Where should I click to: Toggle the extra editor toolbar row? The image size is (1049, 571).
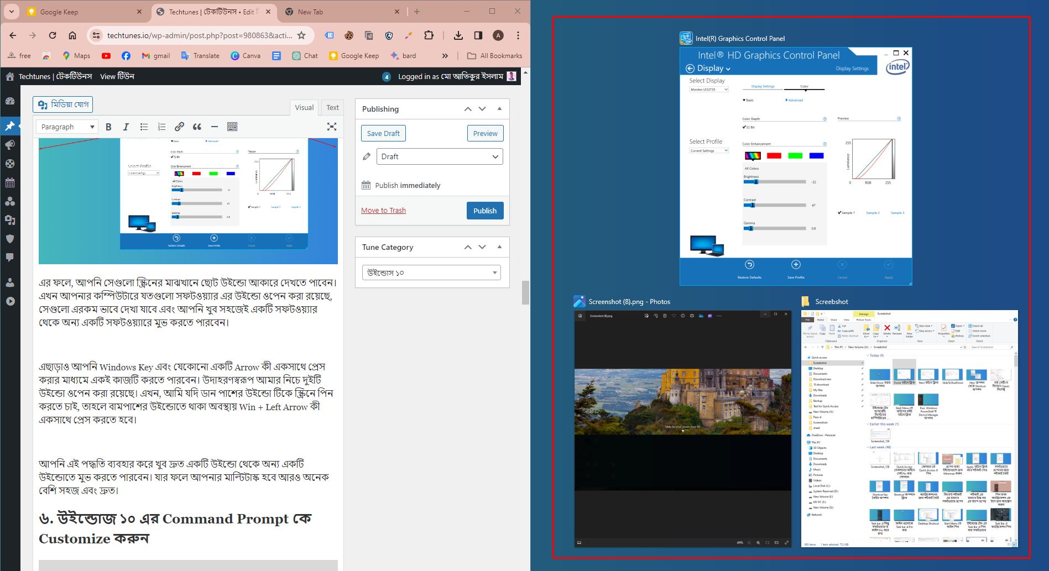point(232,127)
